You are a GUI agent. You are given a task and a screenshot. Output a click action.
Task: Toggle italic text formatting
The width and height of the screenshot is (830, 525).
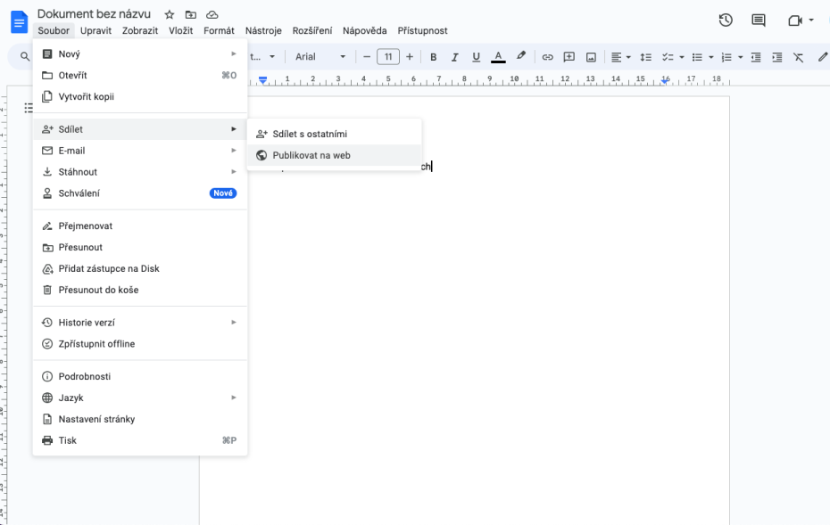click(x=454, y=57)
